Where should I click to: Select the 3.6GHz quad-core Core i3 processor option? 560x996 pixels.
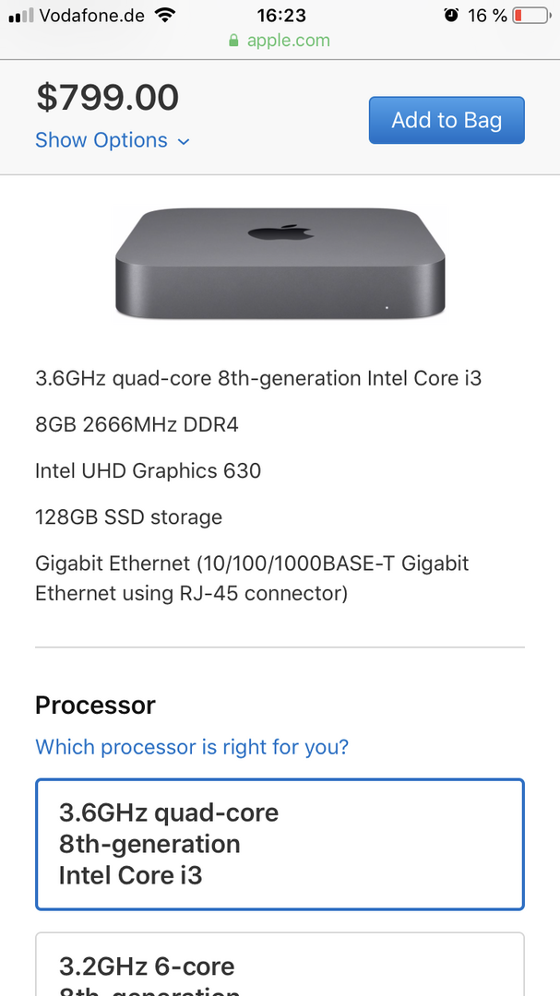tap(280, 844)
